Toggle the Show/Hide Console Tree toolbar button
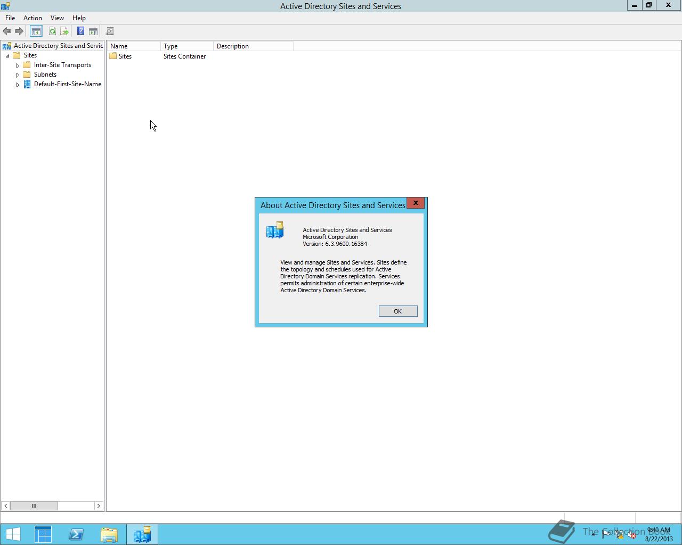The image size is (682, 545). (x=36, y=31)
